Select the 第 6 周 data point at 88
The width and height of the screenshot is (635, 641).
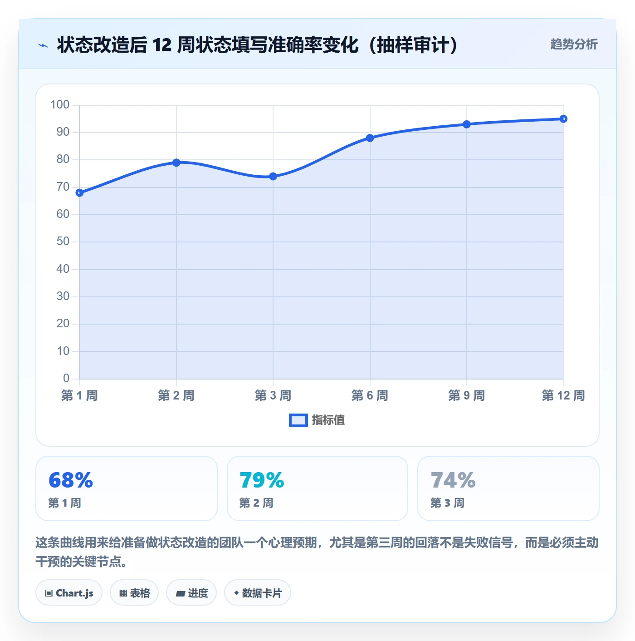(370, 138)
